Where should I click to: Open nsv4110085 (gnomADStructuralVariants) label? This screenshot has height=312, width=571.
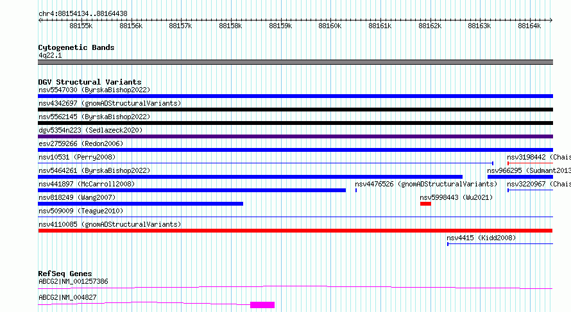click(110, 224)
